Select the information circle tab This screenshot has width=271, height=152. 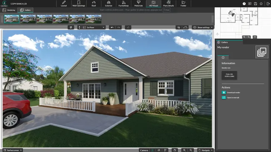pos(223,57)
